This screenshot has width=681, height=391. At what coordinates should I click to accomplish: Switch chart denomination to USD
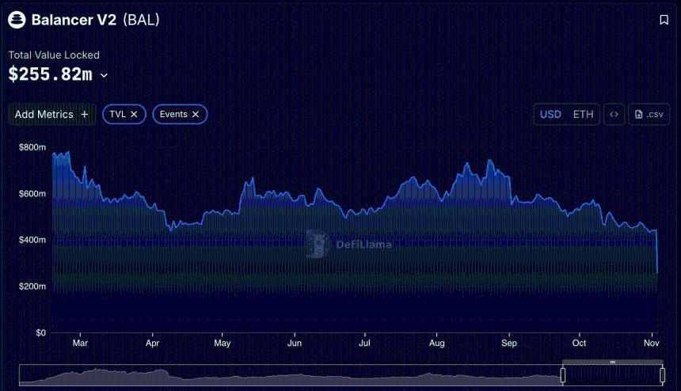[550, 115]
